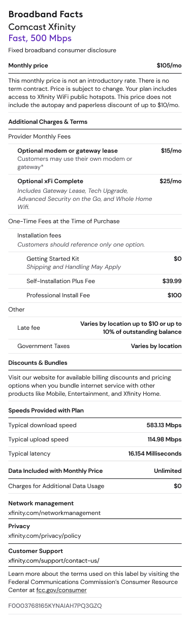Click the xfinity.com/support/contact-us/ URL
The width and height of the screenshot is (190, 622).
point(54,561)
